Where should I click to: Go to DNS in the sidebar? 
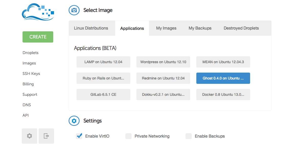coord(27,105)
